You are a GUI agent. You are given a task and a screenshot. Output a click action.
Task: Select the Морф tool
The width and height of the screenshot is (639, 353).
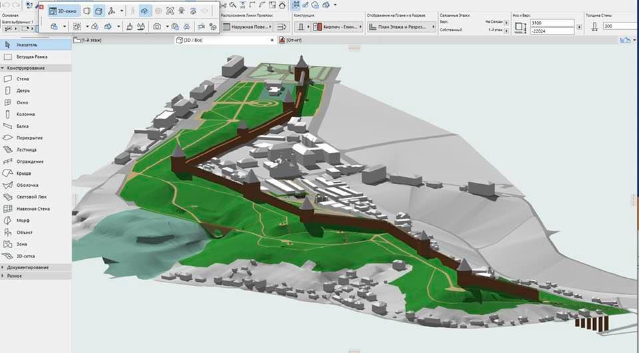(x=36, y=220)
